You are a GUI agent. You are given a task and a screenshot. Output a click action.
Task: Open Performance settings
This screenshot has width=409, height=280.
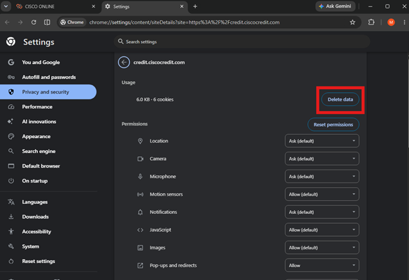(49, 107)
